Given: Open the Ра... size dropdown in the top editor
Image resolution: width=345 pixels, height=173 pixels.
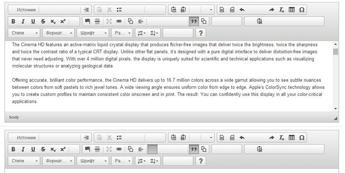Looking at the screenshot, I should (122, 33).
